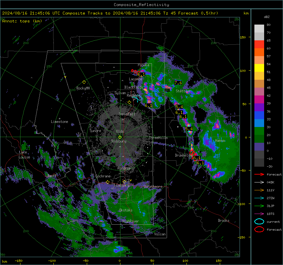Click the Vulcan city label
This screenshot has width=283, height=265.
pyautogui.click(x=160, y=234)
